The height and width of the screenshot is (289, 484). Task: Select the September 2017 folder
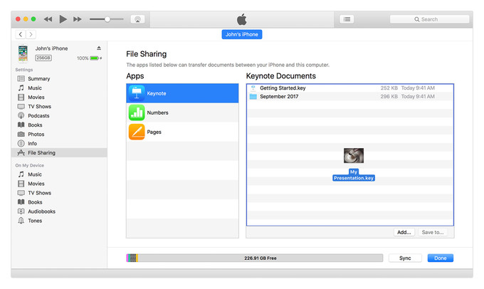tap(350, 96)
